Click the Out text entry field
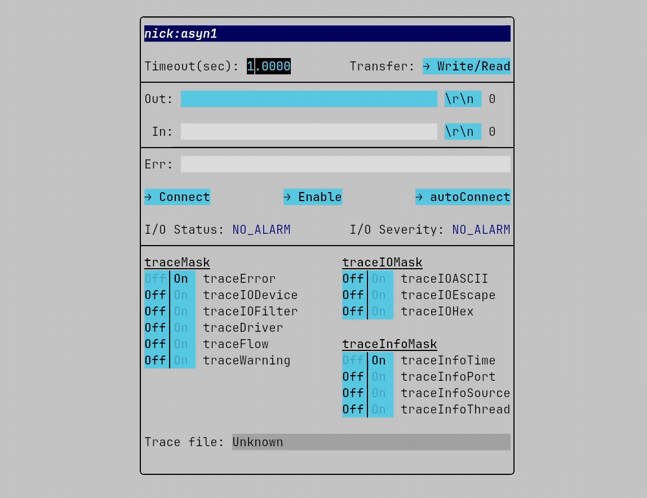The width and height of the screenshot is (647, 498). [308, 99]
